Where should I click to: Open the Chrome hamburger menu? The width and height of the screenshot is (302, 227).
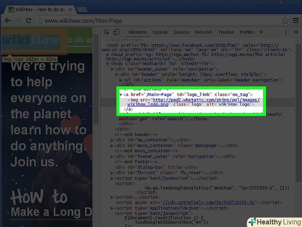pyautogui.click(x=296, y=20)
